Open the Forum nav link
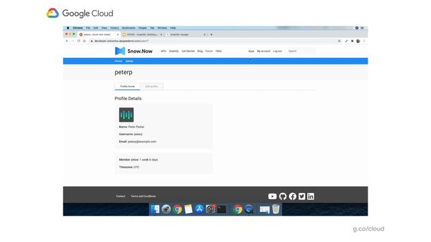The width and height of the screenshot is (431, 242). (209, 51)
